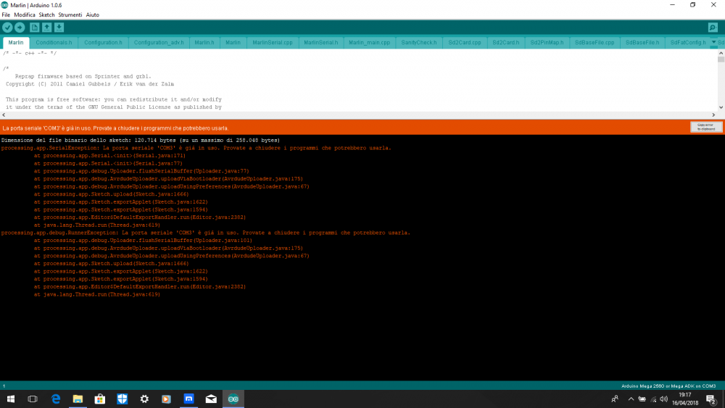Show hidden system tray icons chevron

[x=631, y=399]
